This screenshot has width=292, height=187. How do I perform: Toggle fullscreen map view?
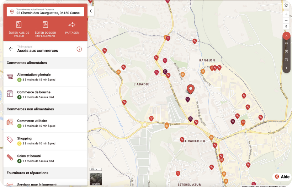(x=286, y=5)
